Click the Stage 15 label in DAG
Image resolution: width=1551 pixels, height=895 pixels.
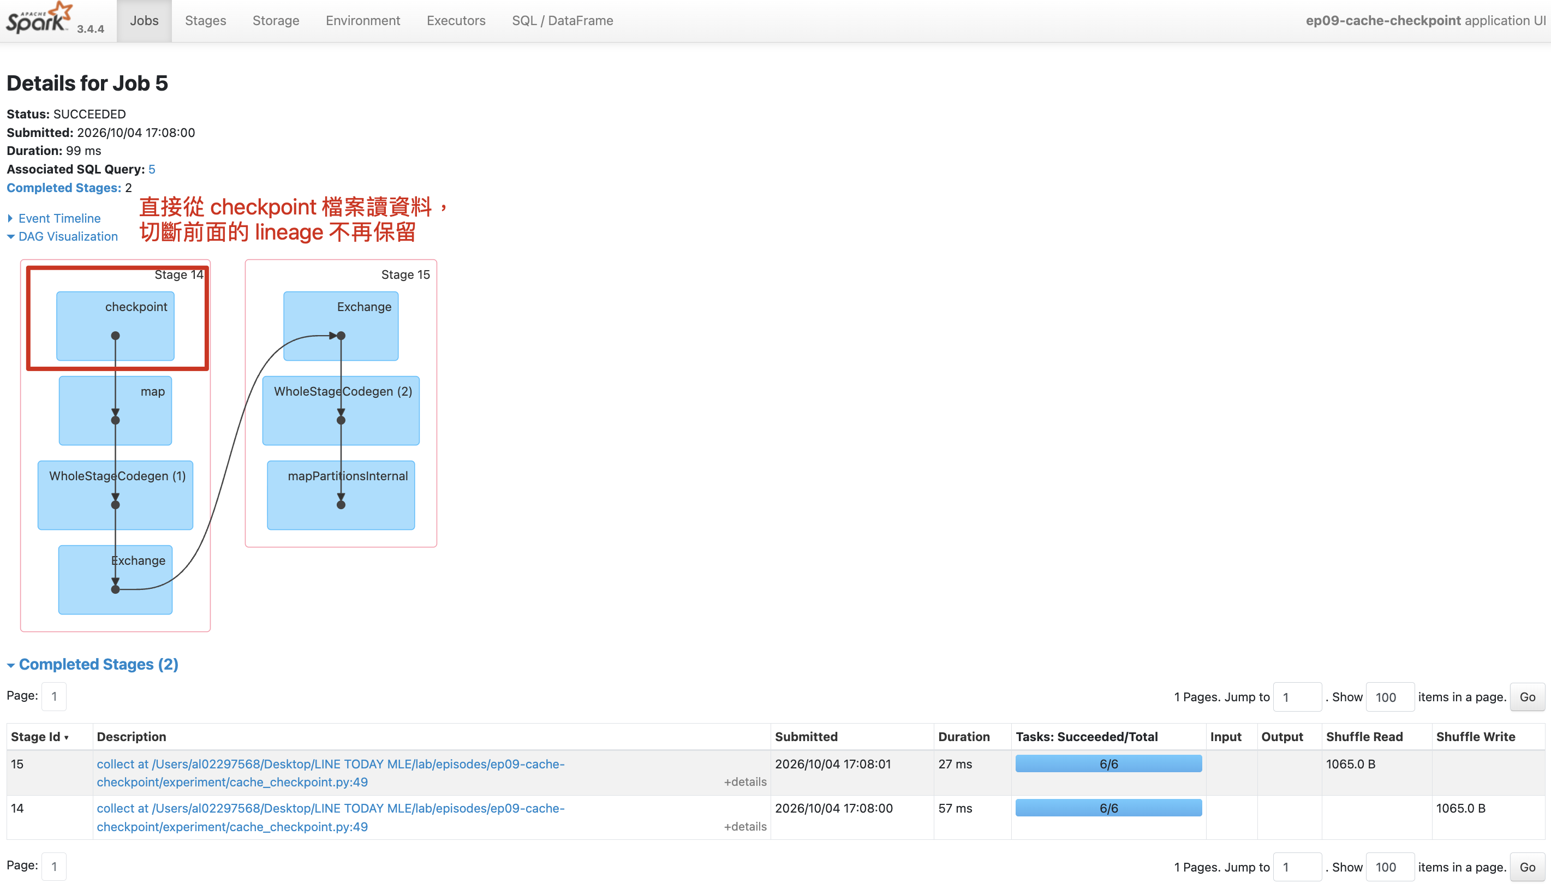(405, 275)
